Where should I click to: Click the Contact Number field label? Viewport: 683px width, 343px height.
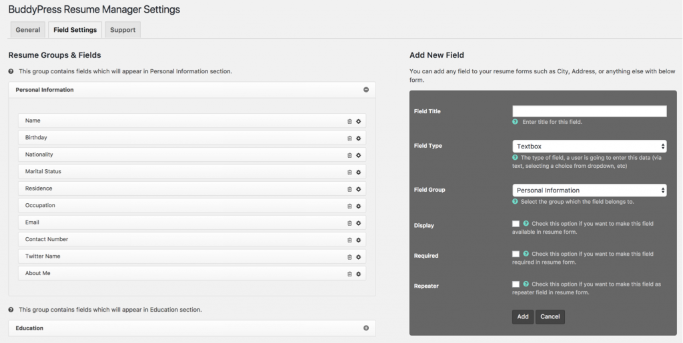47,239
